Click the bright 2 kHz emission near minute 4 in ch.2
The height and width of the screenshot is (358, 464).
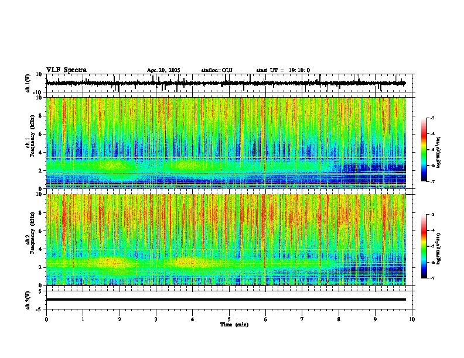[x=189, y=262]
